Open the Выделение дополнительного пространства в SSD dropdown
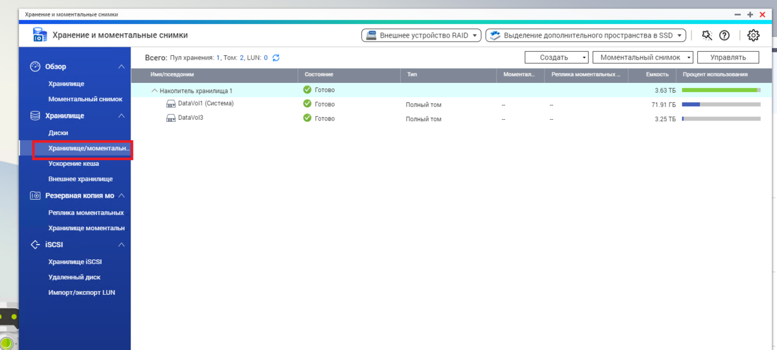777x350 pixels. click(585, 36)
